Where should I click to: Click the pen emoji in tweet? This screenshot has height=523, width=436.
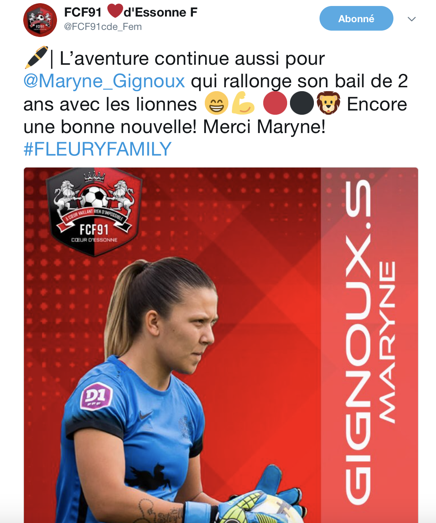(x=36, y=57)
